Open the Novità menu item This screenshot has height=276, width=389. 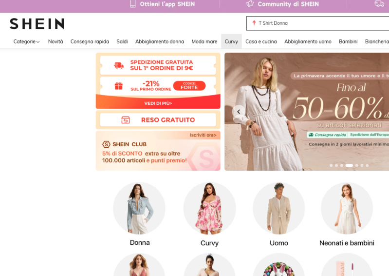click(56, 41)
